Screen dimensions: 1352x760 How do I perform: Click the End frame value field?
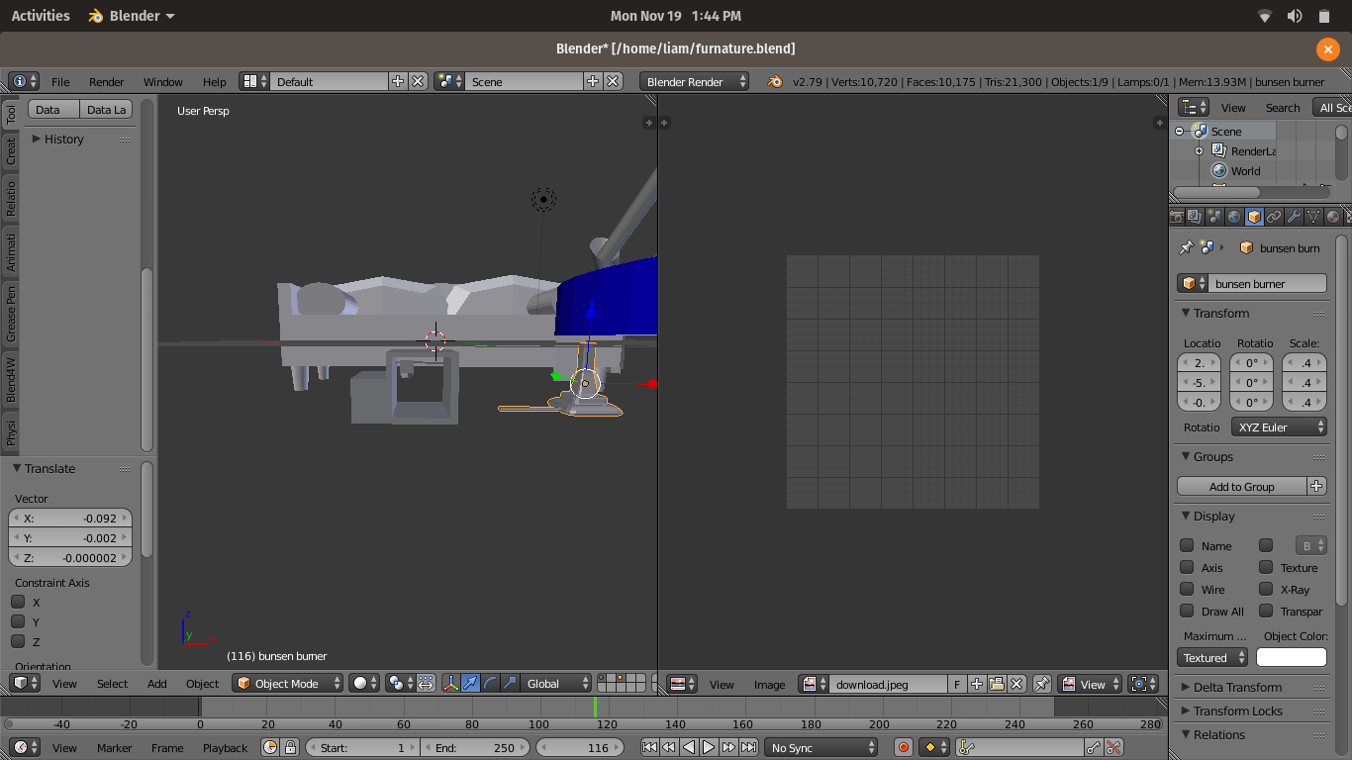tap(475, 748)
